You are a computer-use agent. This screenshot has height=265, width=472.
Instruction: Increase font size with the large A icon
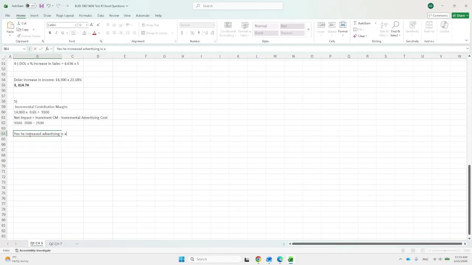tap(92, 25)
